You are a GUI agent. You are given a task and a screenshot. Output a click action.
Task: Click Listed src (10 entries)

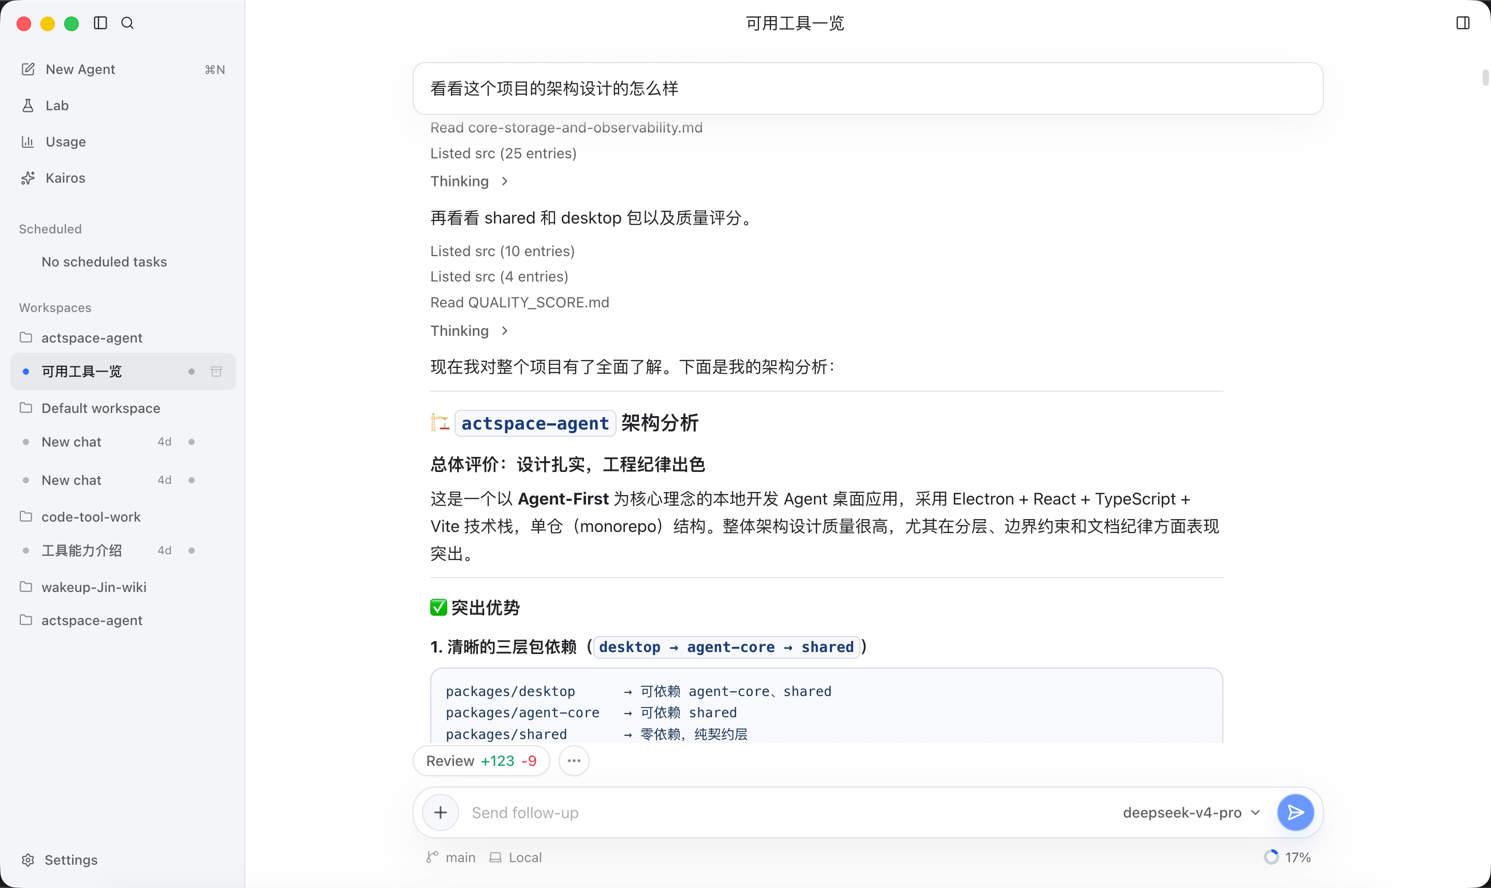[502, 251]
